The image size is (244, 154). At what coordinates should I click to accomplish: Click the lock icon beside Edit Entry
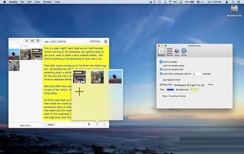(106, 41)
